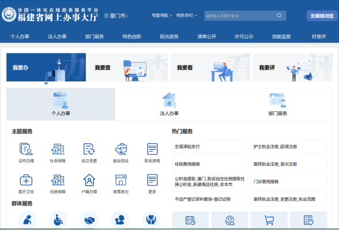The width and height of the screenshot is (339, 230).
Task: Select the 我要查 banner tab
Action: coord(128,67)
